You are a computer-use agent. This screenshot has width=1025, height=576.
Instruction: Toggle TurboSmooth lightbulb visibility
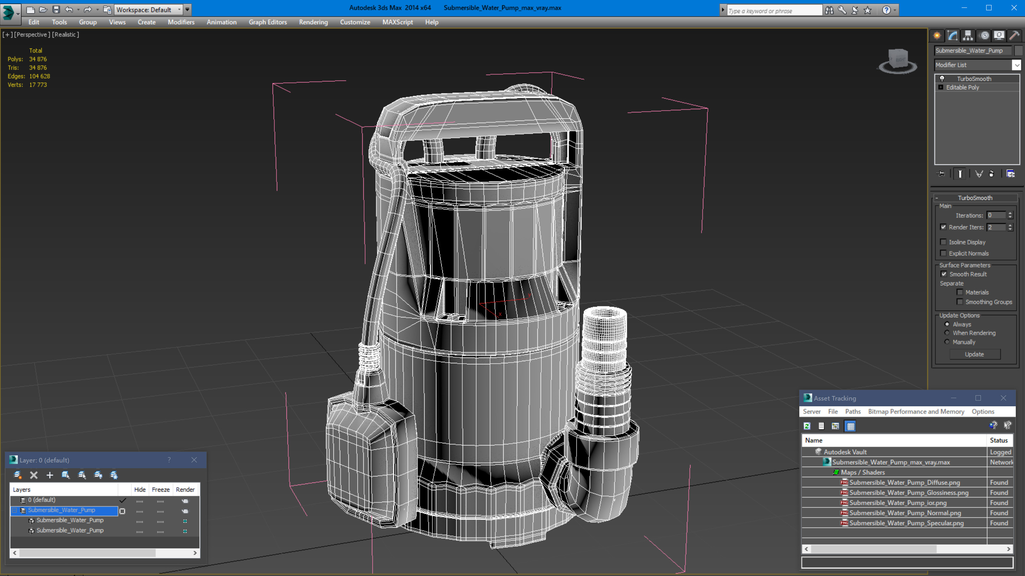942,79
